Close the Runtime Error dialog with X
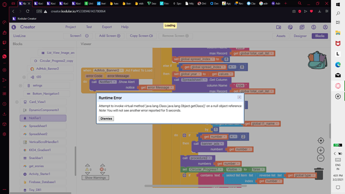345x194 pixels. pyautogui.click(x=239, y=97)
